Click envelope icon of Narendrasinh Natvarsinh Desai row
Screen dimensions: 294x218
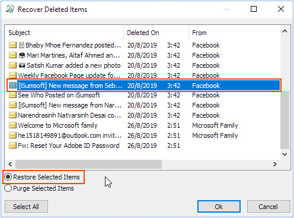[13, 115]
